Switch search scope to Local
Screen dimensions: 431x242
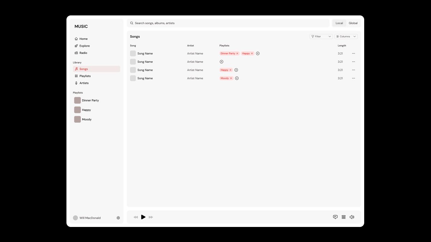click(339, 23)
